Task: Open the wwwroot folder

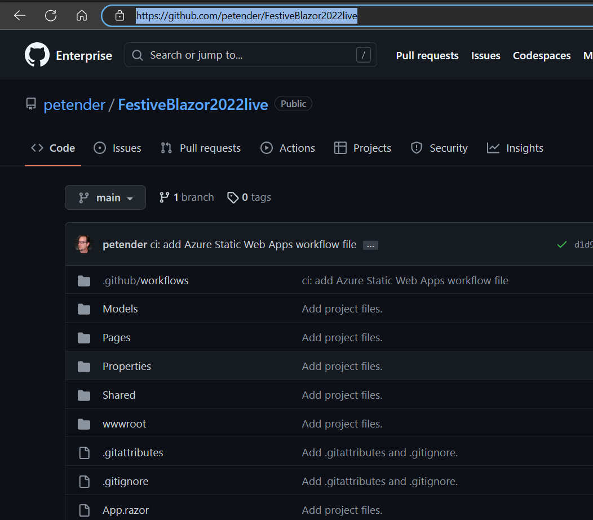Action: click(x=124, y=424)
